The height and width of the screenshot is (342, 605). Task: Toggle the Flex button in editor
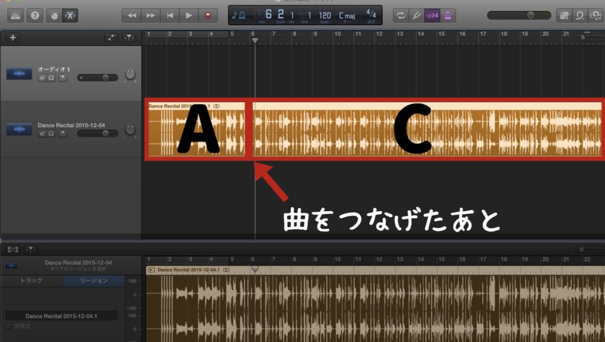click(13, 249)
